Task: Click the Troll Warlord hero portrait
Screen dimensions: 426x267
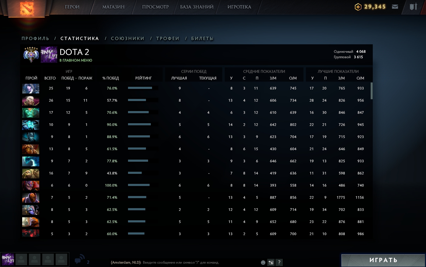Action: (x=31, y=222)
